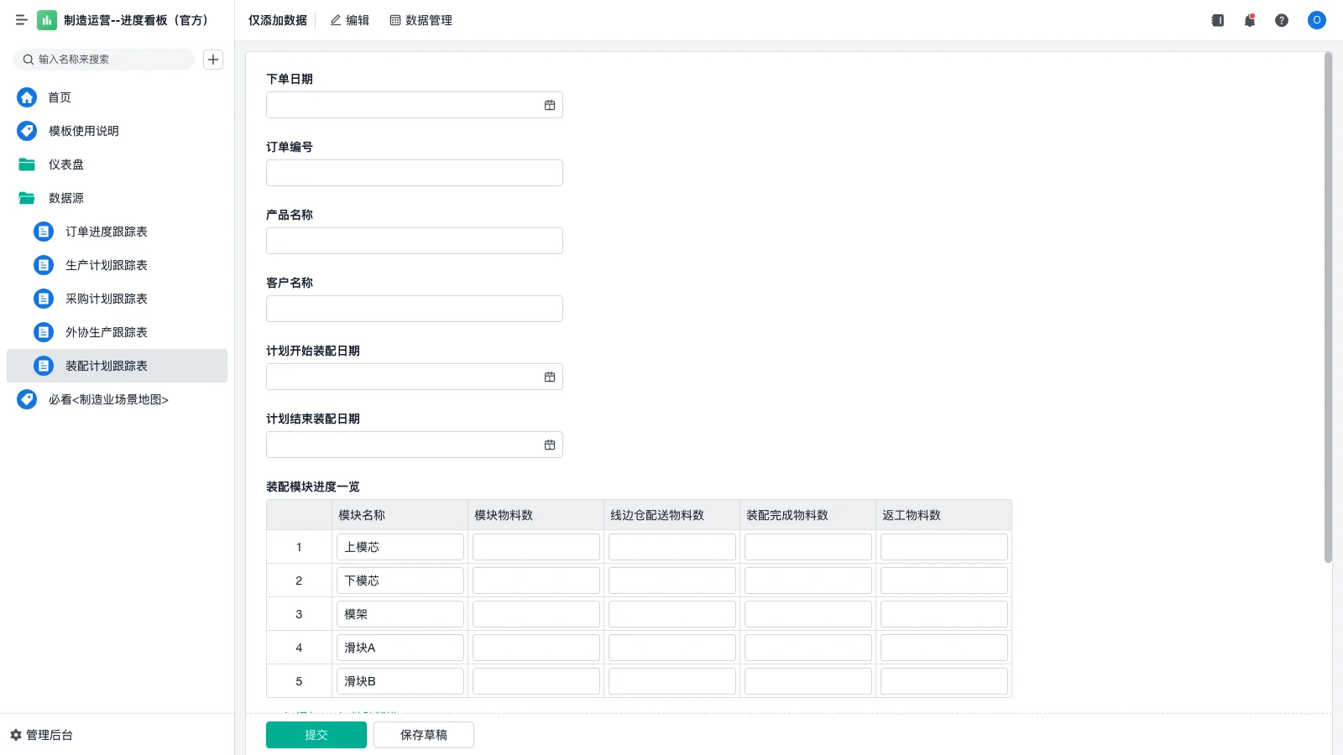1343x755 pixels.
Task: Open the calendar picker for 计划开始装配日期
Action: [550, 376]
